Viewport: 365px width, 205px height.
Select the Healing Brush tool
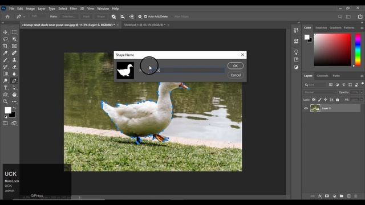coord(14,53)
